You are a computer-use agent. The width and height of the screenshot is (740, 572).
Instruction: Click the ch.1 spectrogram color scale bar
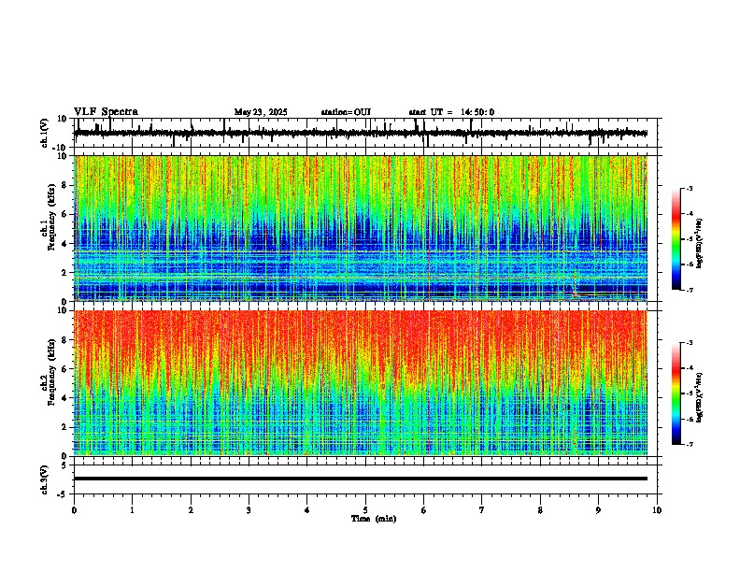click(x=676, y=239)
